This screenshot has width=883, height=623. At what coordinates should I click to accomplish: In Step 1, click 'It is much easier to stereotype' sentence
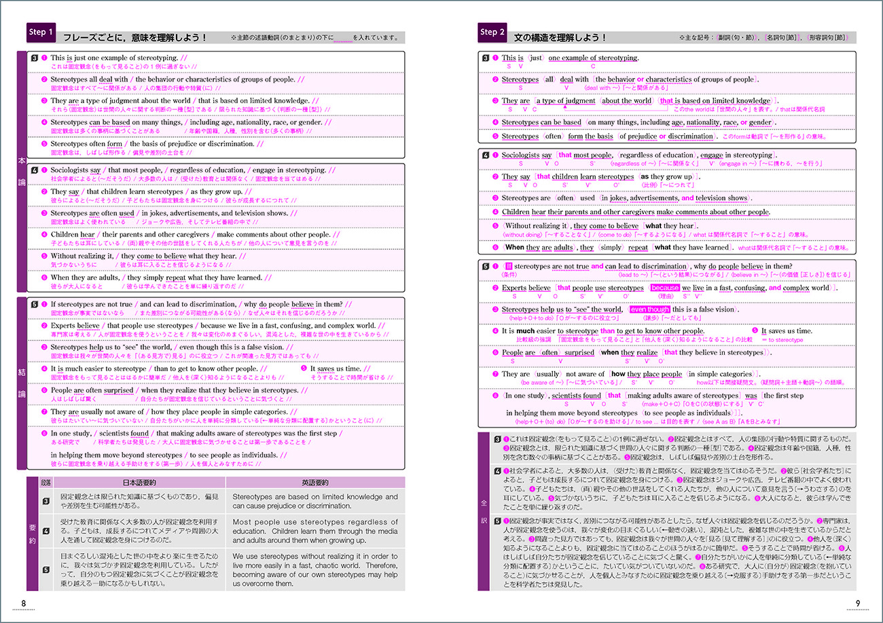pyautogui.click(x=159, y=369)
